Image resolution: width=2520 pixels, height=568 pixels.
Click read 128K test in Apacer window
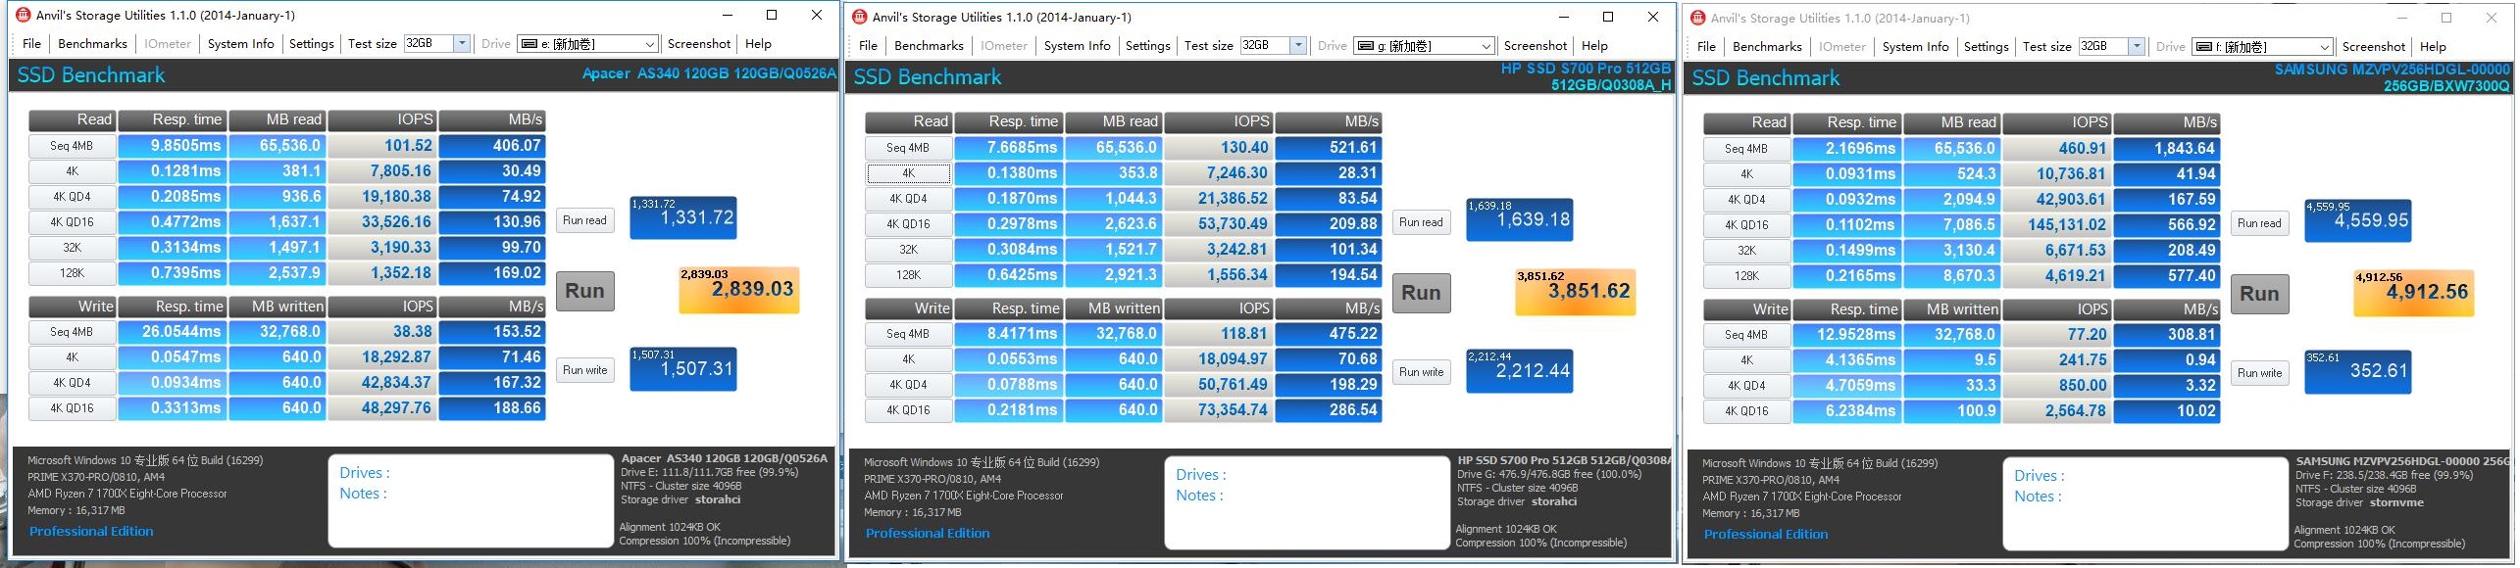[x=72, y=273]
